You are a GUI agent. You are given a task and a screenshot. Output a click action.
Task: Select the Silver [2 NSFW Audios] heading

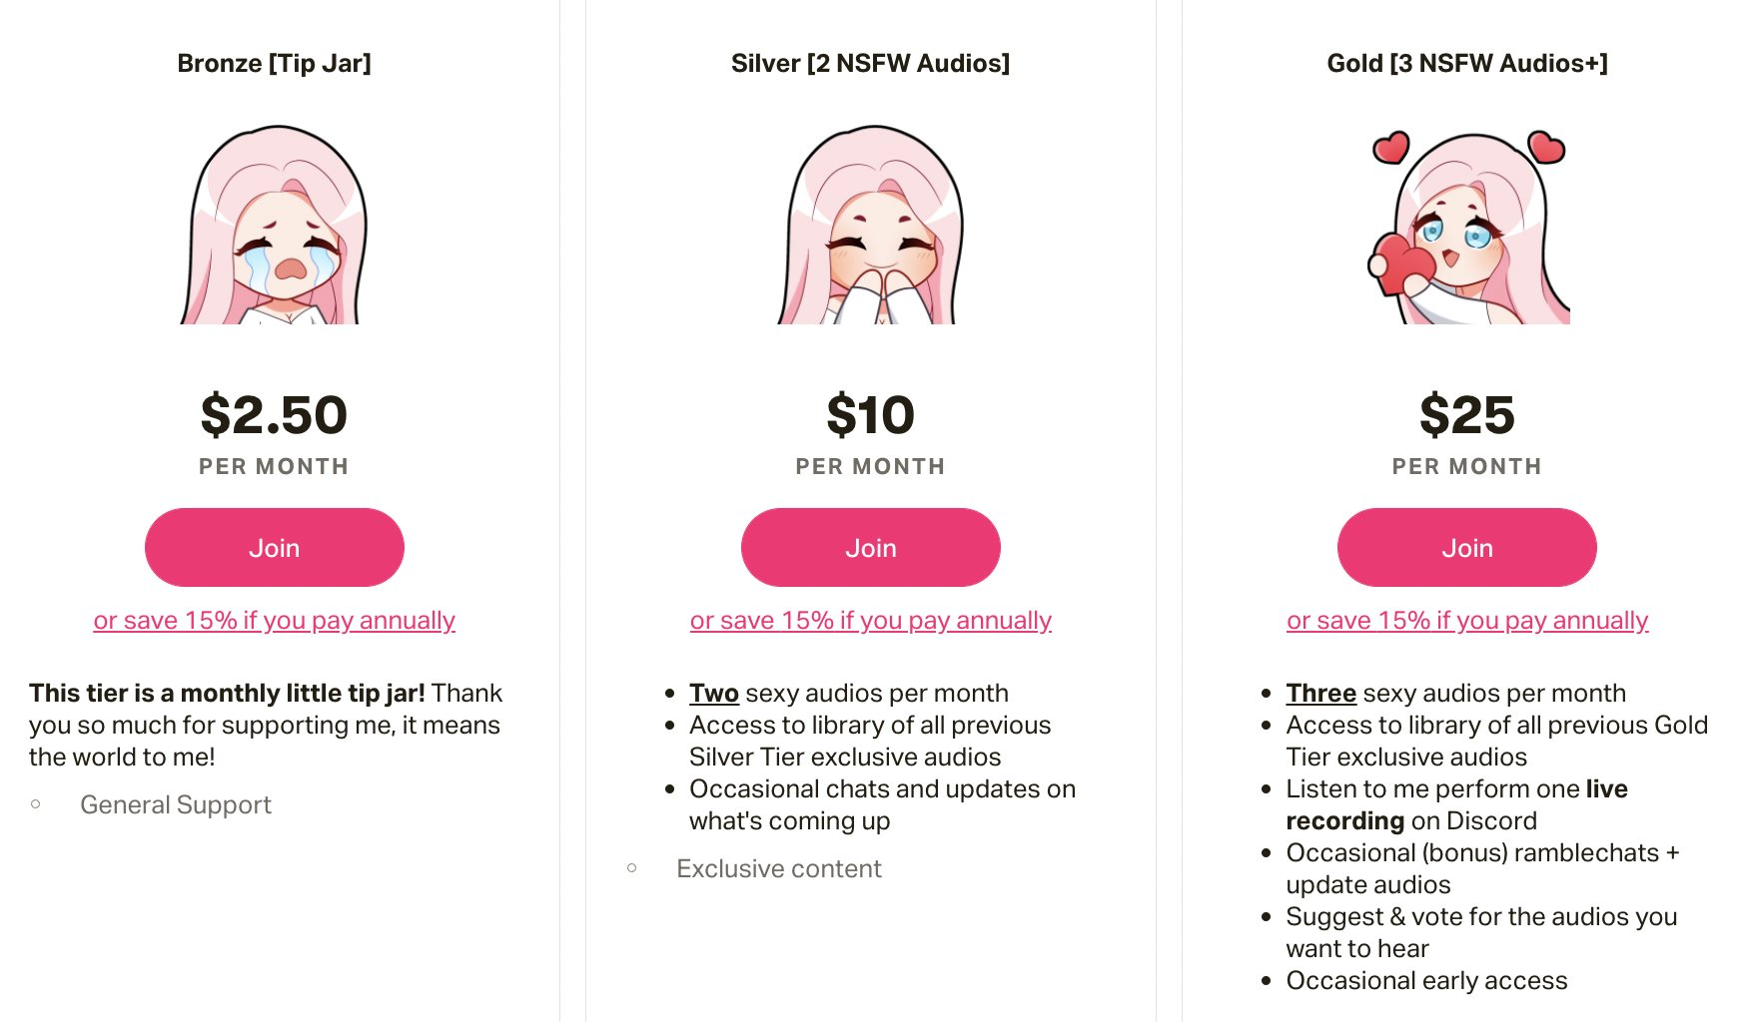[x=870, y=64]
